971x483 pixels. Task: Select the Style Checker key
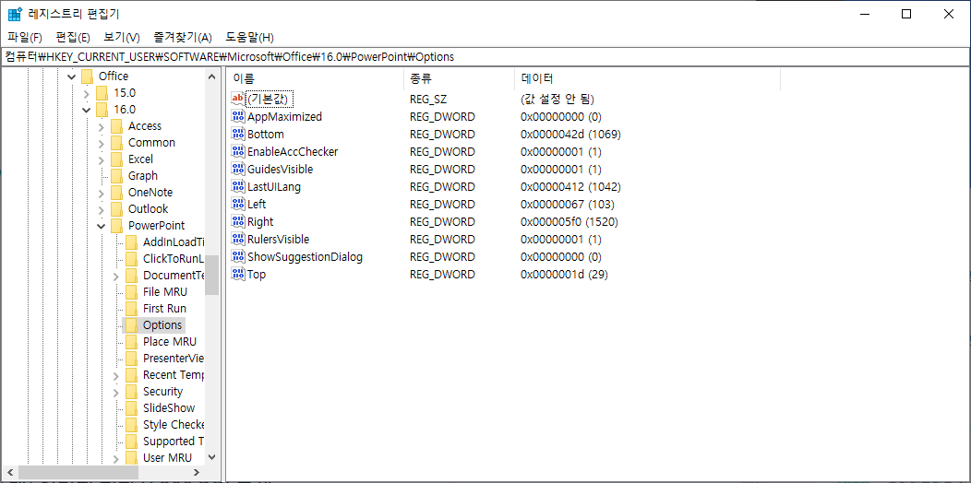tap(173, 425)
